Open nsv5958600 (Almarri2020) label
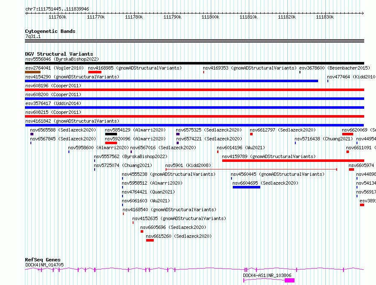Viewport: 376px width, 285px height. click(98, 148)
